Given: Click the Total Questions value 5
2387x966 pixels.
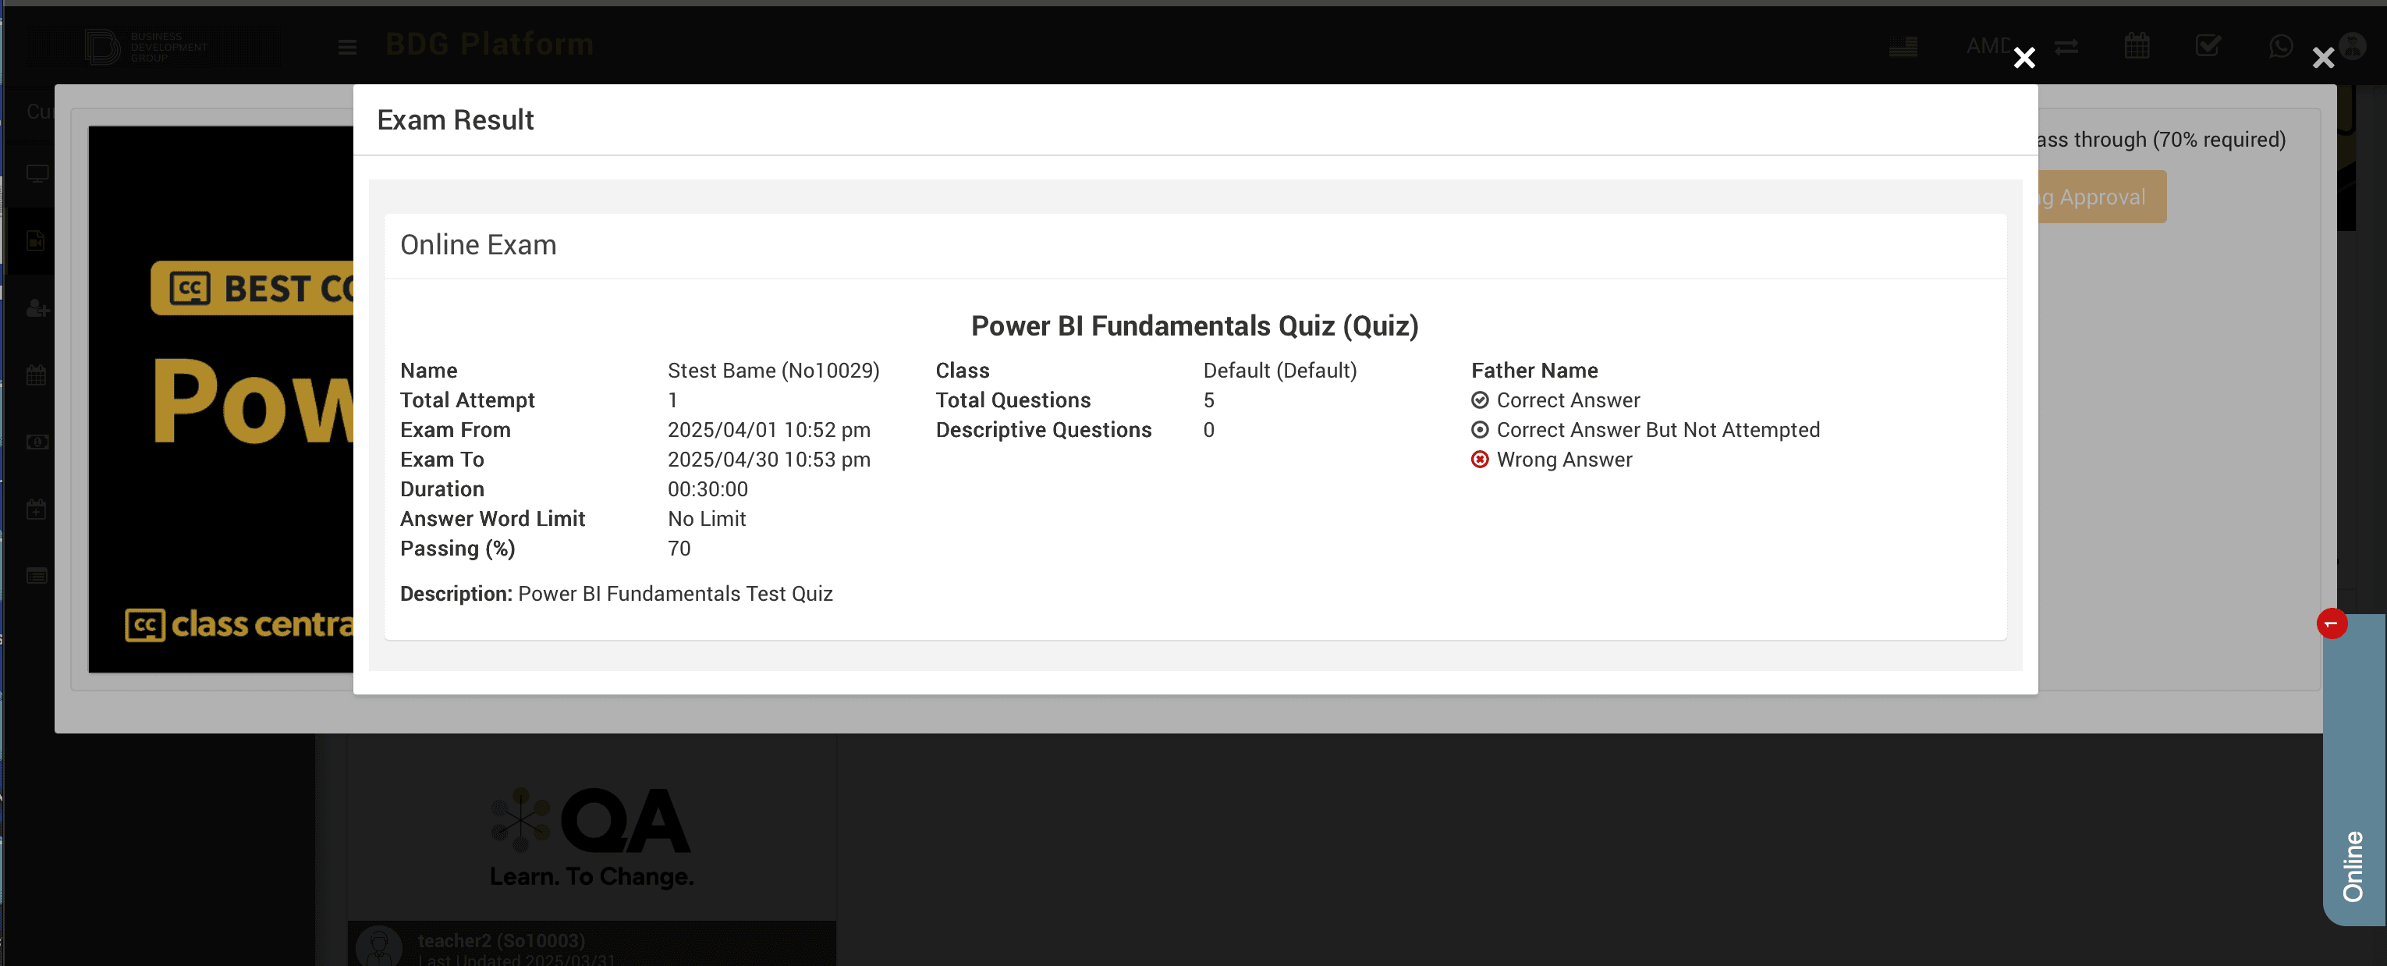Looking at the screenshot, I should click(1208, 400).
